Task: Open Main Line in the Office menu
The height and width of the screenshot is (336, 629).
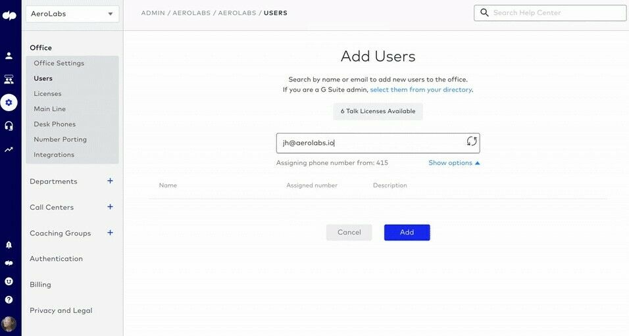Action: (50, 108)
